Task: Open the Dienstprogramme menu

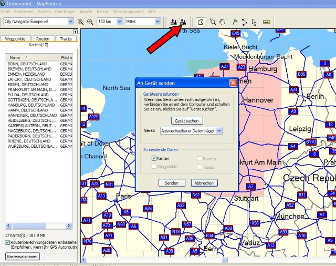Action: (128, 12)
